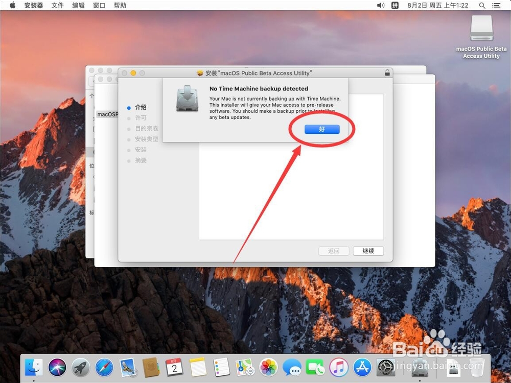This screenshot has width=511, height=383.
Task: Open Finder from the Dock
Action: (x=34, y=367)
